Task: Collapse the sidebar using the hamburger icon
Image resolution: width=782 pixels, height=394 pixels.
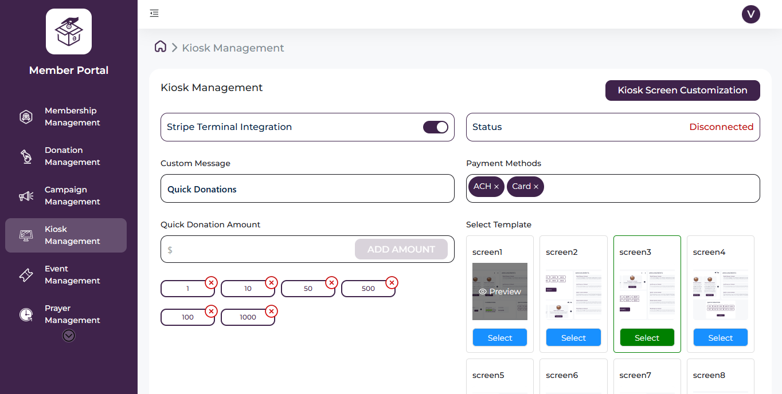Action: tap(154, 13)
